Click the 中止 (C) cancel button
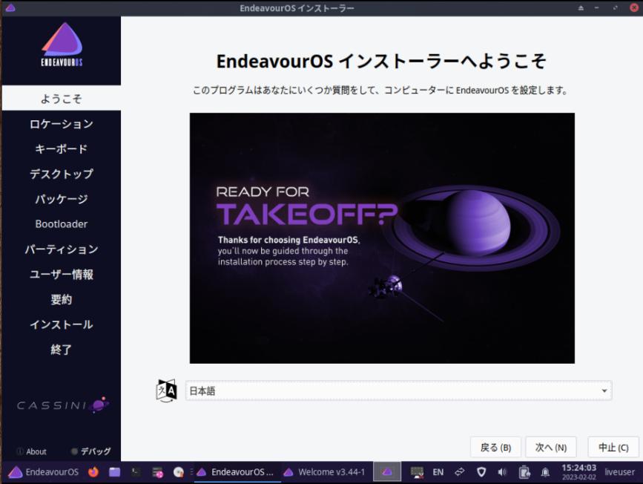The height and width of the screenshot is (484, 643). [x=613, y=447]
